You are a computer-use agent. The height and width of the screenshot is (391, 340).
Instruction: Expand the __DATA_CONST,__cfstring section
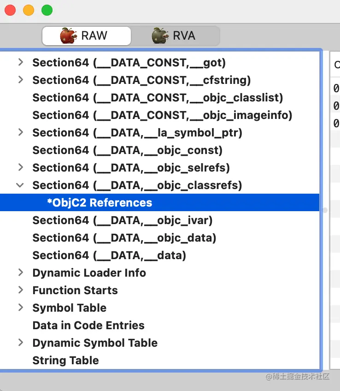pos(20,80)
